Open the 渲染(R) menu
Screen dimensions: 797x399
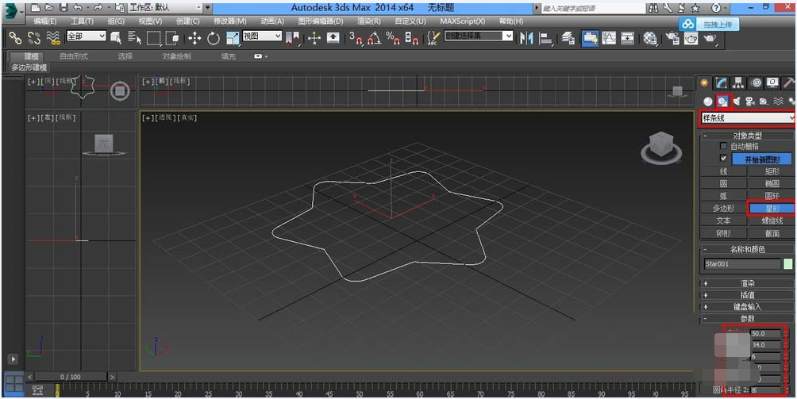coord(368,21)
